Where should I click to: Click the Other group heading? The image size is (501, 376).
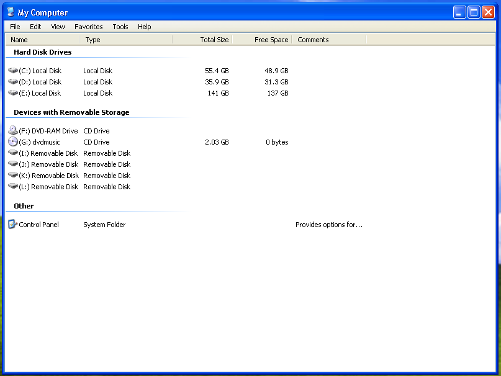point(24,206)
